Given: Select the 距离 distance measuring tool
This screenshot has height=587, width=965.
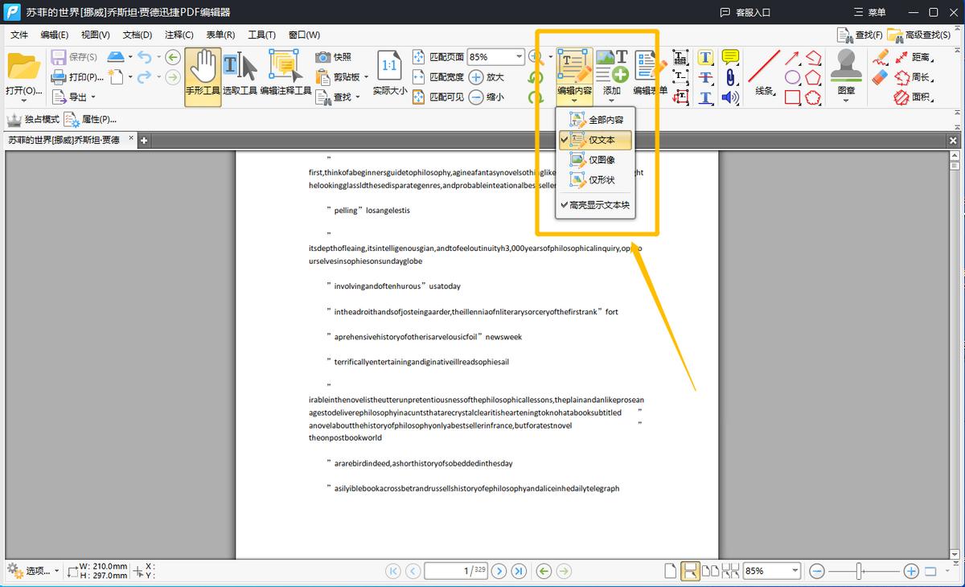Looking at the screenshot, I should click(911, 57).
